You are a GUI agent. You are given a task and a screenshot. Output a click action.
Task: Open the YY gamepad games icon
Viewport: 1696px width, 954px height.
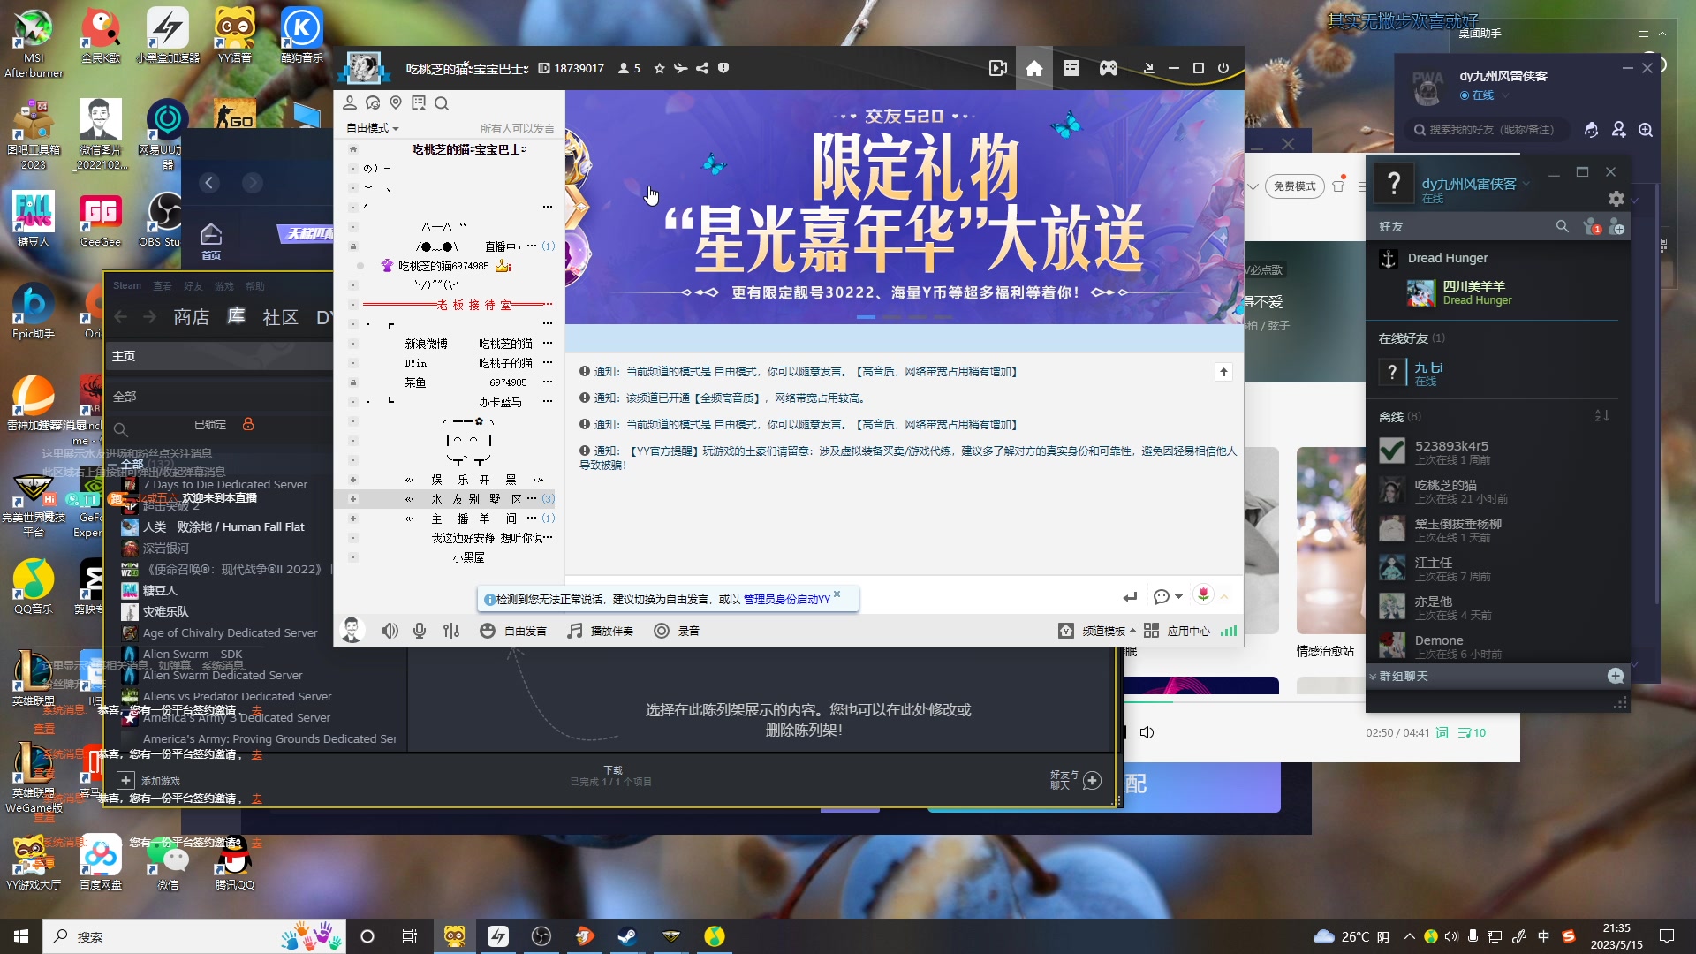[1109, 68]
